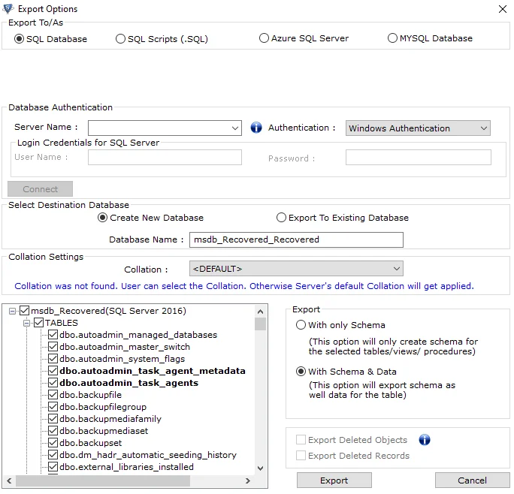Open the Server Name dropdown

pos(236,128)
